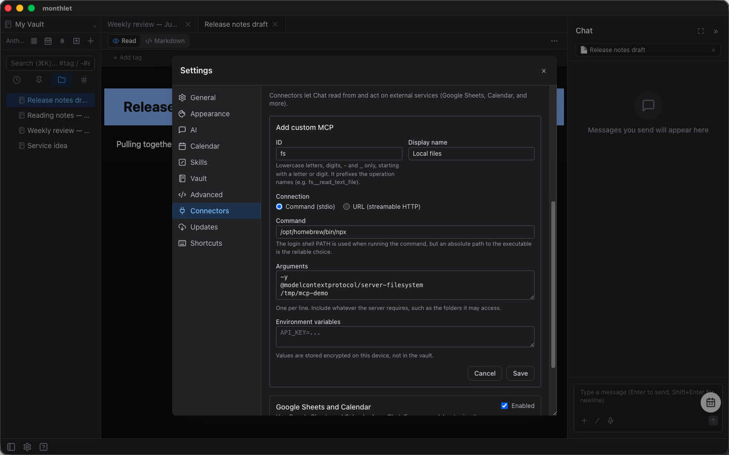Open help question mark icon

coord(44,447)
